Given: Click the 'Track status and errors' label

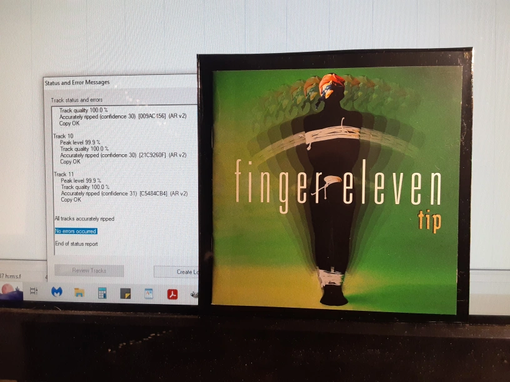Looking at the screenshot, I should click(77, 100).
